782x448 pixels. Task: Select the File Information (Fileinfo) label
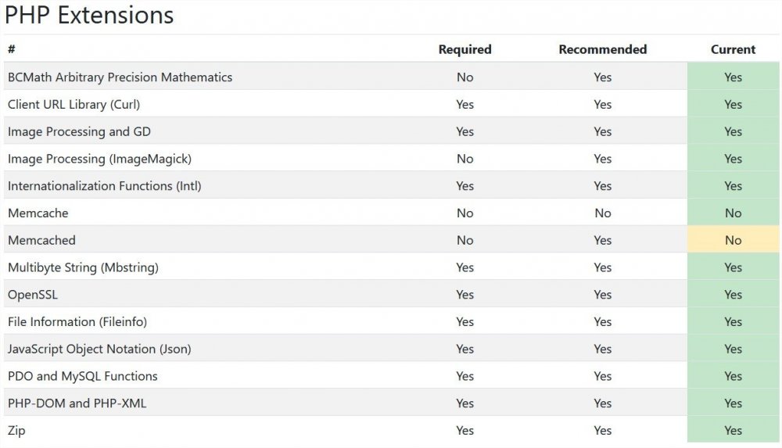point(77,321)
